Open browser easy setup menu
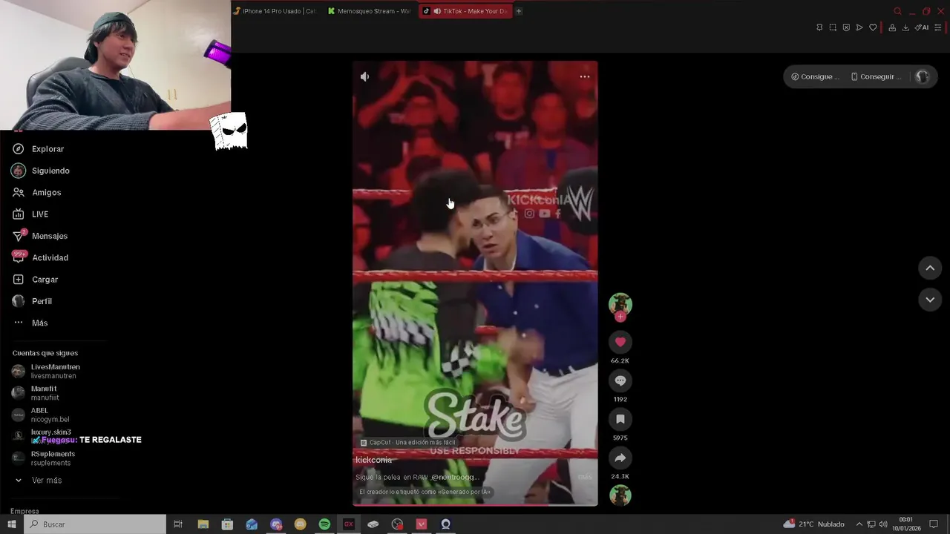Viewport: 950px width, 534px height. (938, 27)
